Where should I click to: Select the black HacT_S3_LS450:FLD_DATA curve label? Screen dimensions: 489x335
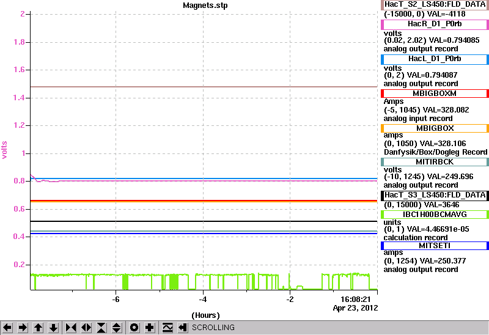pos(435,195)
